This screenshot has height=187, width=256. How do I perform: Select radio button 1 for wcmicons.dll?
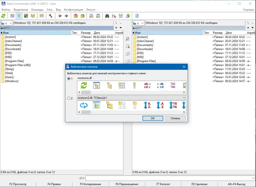tap(69, 79)
